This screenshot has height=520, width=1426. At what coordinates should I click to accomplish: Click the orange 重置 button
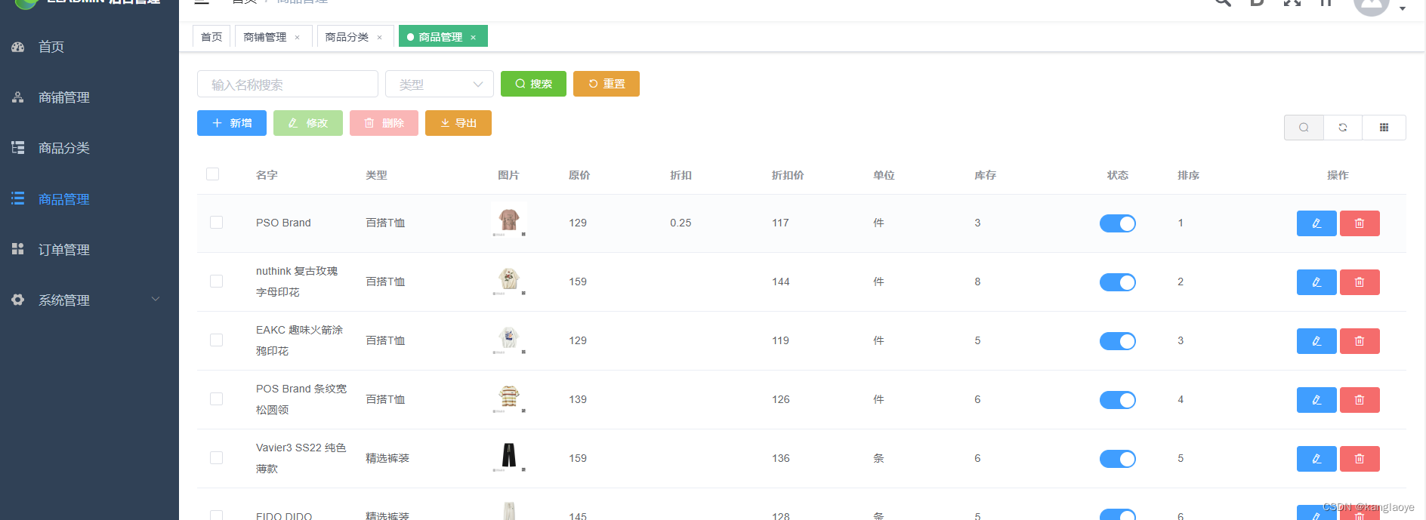(x=607, y=84)
